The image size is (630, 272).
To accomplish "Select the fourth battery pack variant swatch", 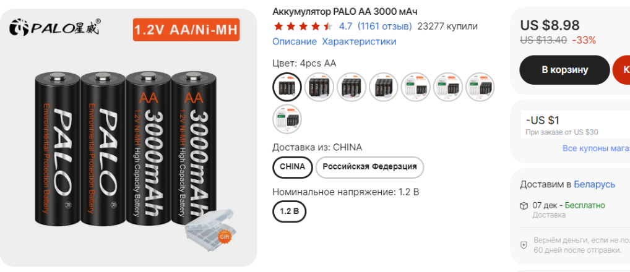I will tap(384, 87).
